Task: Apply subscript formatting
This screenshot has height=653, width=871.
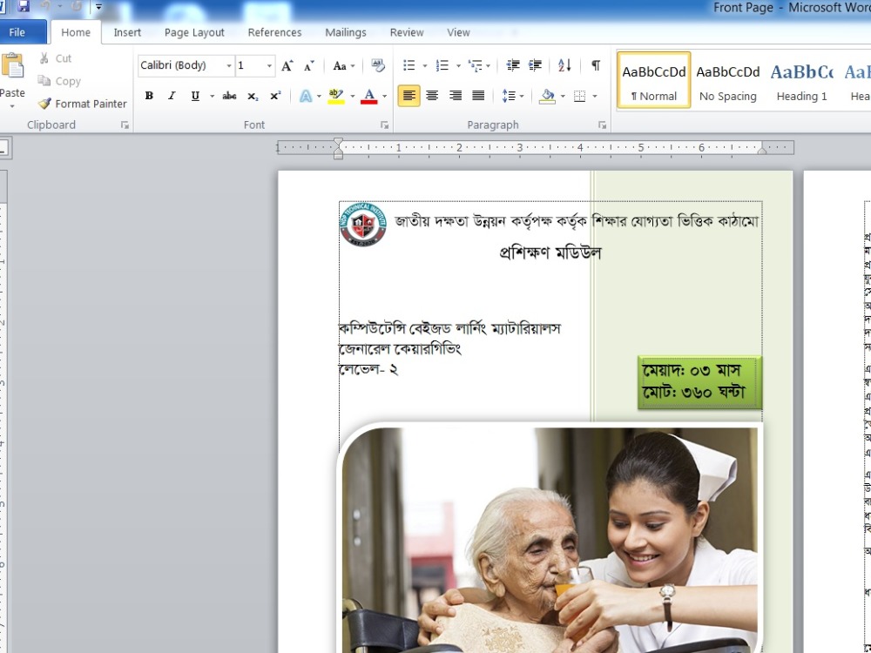Action: pos(253,96)
